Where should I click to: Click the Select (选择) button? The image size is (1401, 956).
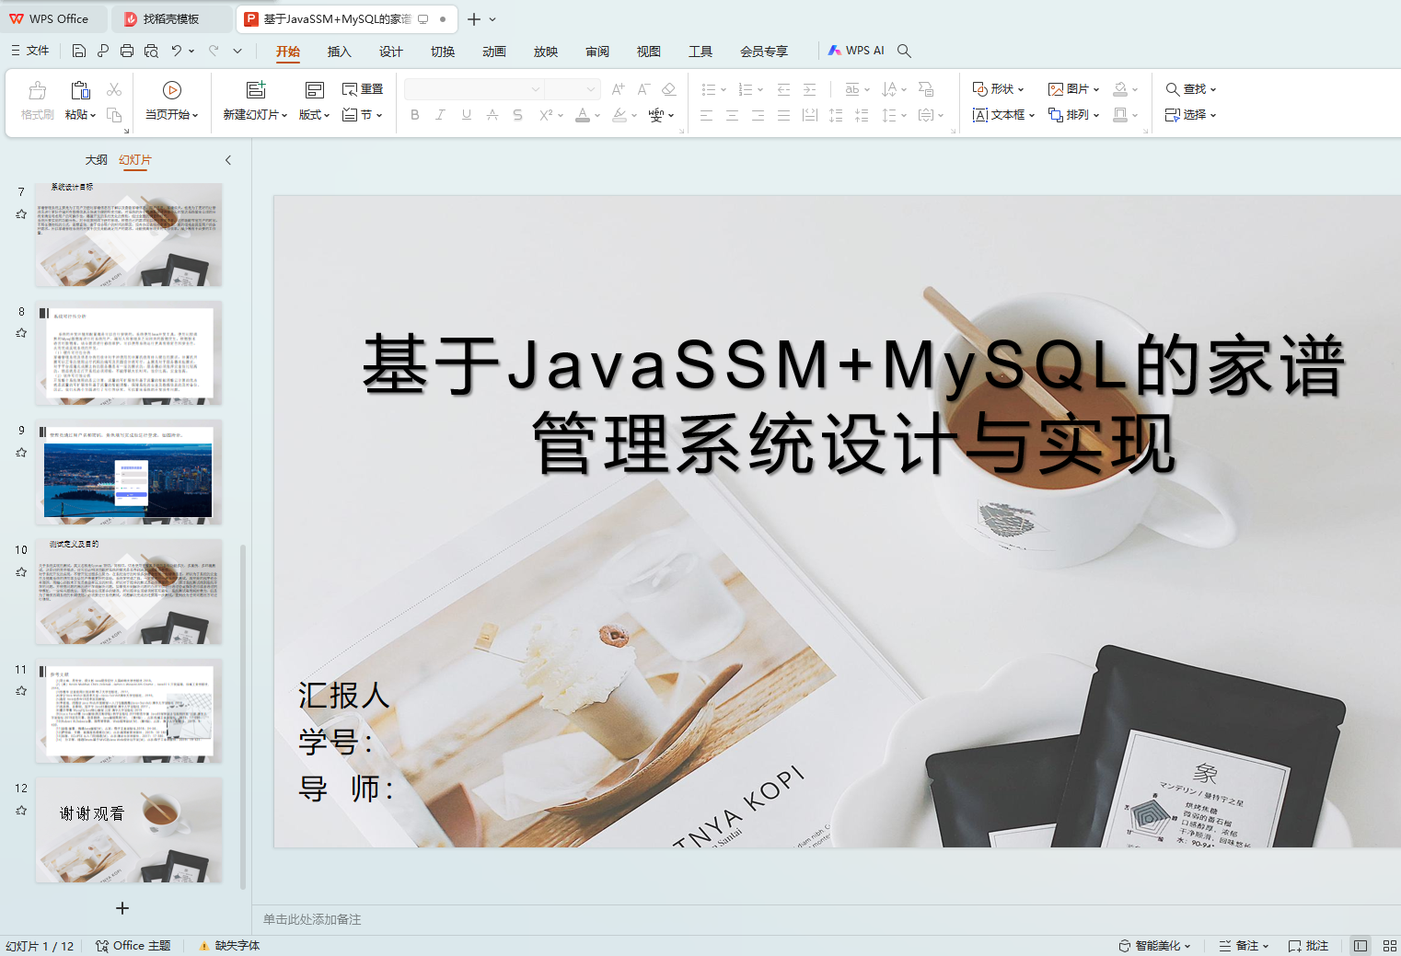pyautogui.click(x=1191, y=115)
